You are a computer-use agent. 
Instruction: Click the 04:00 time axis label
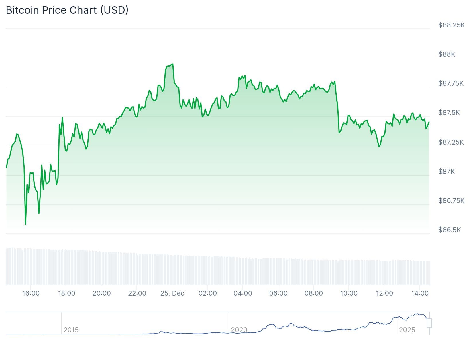point(243,293)
